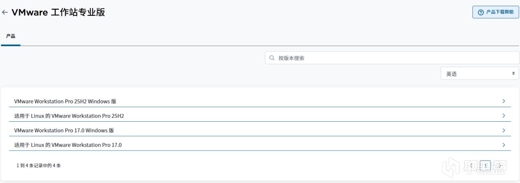Select page 1 in pagination
The width and height of the screenshot is (520, 183).
coord(485,166)
